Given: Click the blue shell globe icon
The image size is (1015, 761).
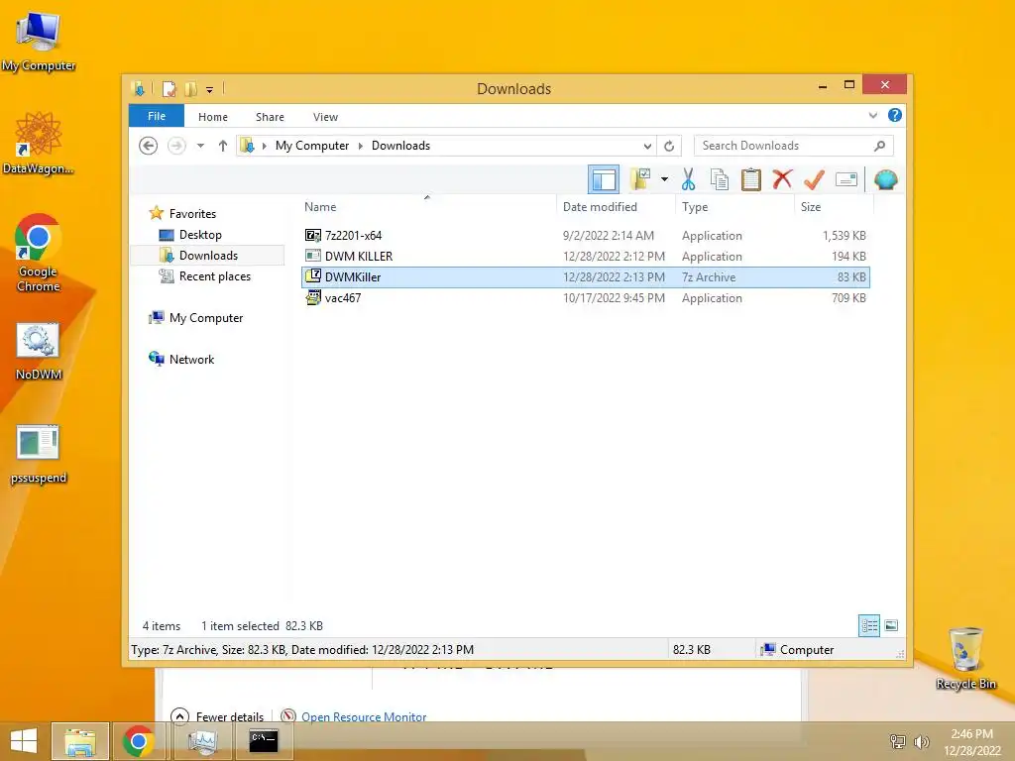Looking at the screenshot, I should click(x=885, y=179).
